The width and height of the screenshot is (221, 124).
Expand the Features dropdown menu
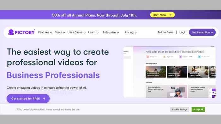coord(45,32)
